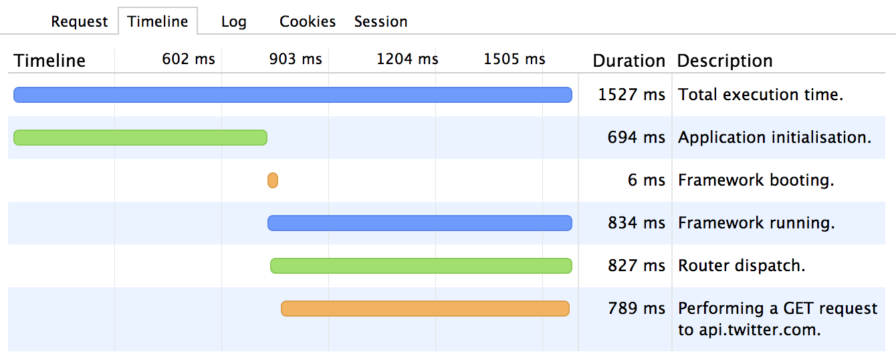This screenshot has height=362, width=896.
Task: Click the Timeline column header
Action: pyautogui.click(x=50, y=61)
